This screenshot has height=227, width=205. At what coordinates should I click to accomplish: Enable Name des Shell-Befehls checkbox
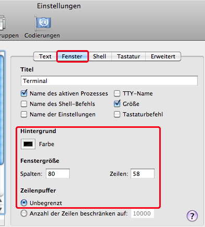point(24,104)
